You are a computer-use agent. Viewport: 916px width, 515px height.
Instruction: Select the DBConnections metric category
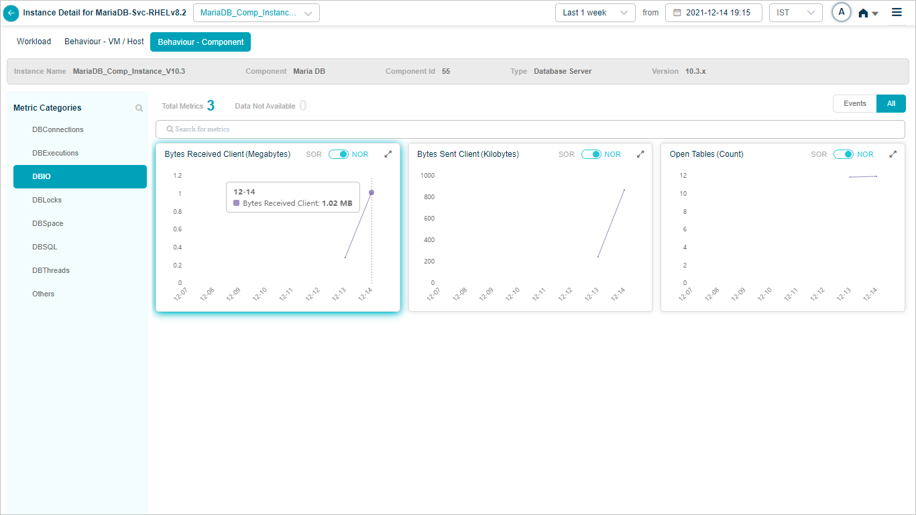58,129
